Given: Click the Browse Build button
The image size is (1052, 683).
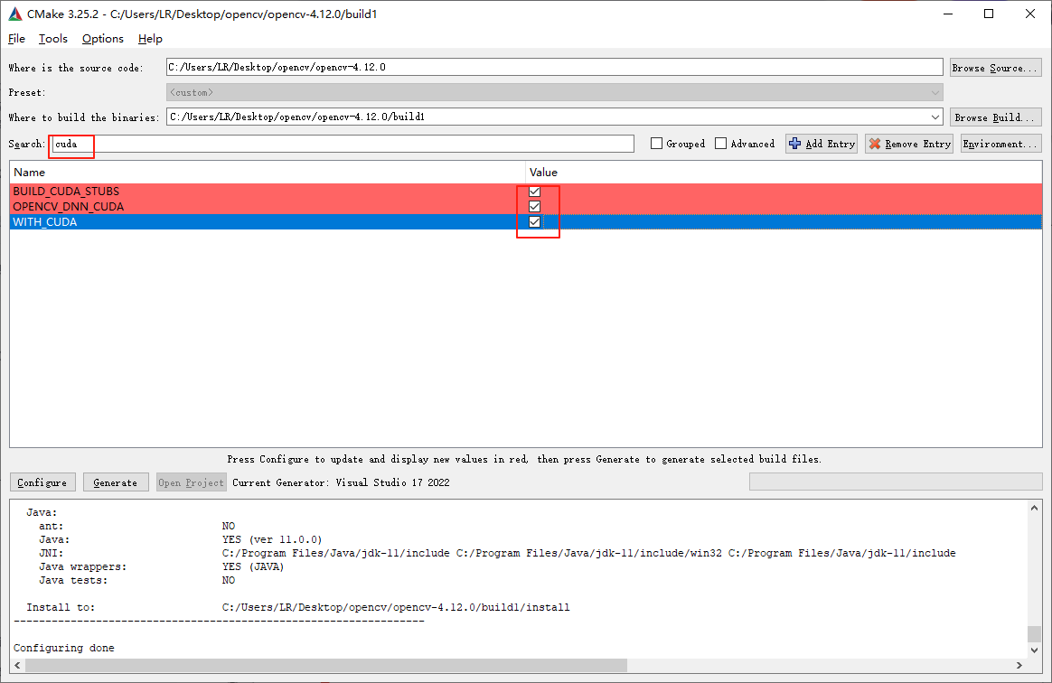Looking at the screenshot, I should pos(996,117).
